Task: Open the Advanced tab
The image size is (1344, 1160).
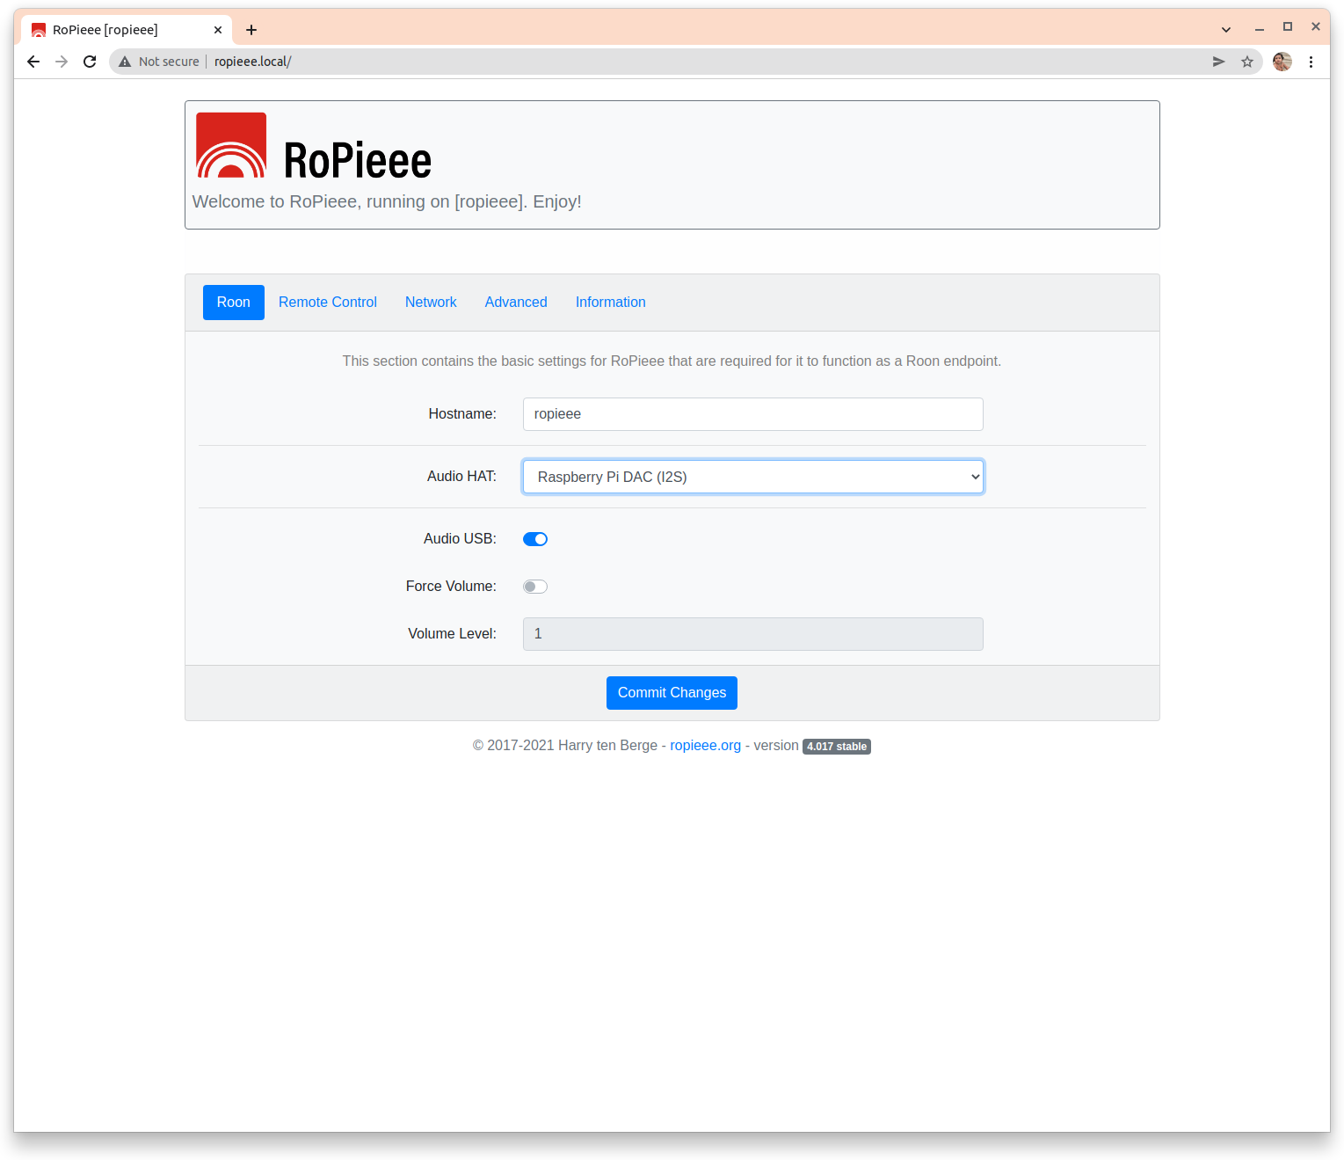Action: [516, 303]
